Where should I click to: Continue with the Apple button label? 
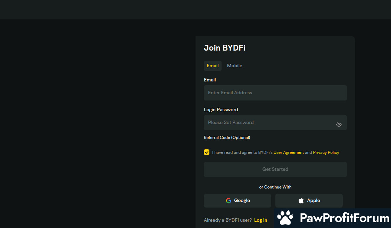[x=313, y=201]
